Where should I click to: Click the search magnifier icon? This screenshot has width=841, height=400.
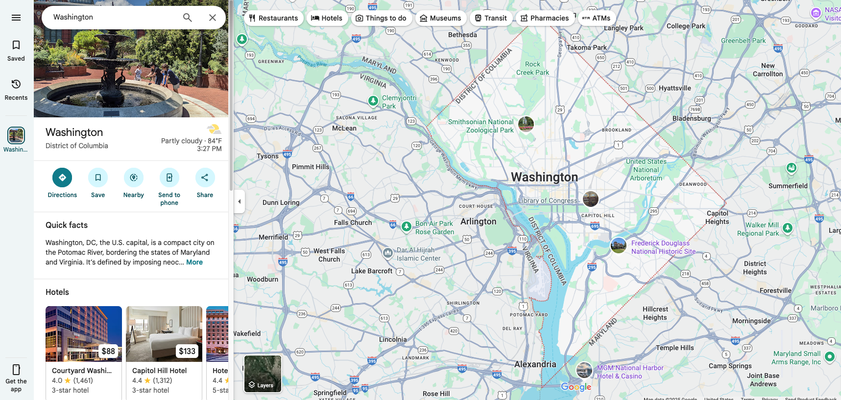pos(187,18)
